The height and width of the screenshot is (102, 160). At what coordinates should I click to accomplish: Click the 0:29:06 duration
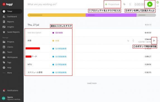(x=148, y=65)
